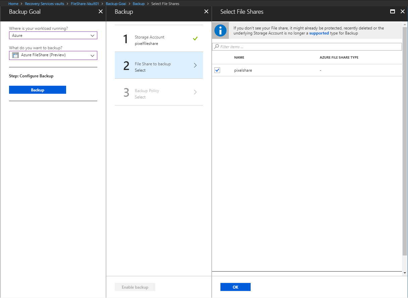The image size is (408, 298).
Task: Expand the 'What do you want to backup' dropdown
Action: coord(53,55)
